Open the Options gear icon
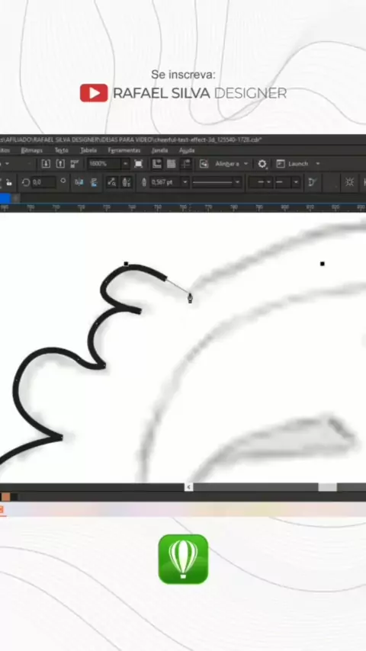Image resolution: width=366 pixels, height=651 pixels. click(262, 164)
